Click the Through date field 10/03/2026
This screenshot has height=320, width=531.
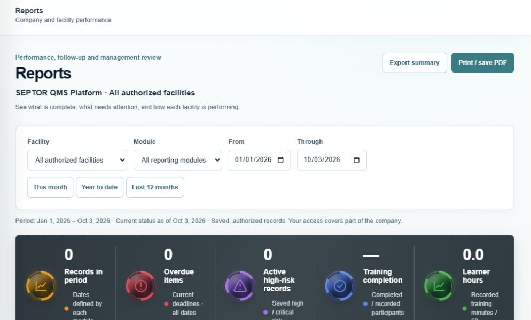[332, 160]
